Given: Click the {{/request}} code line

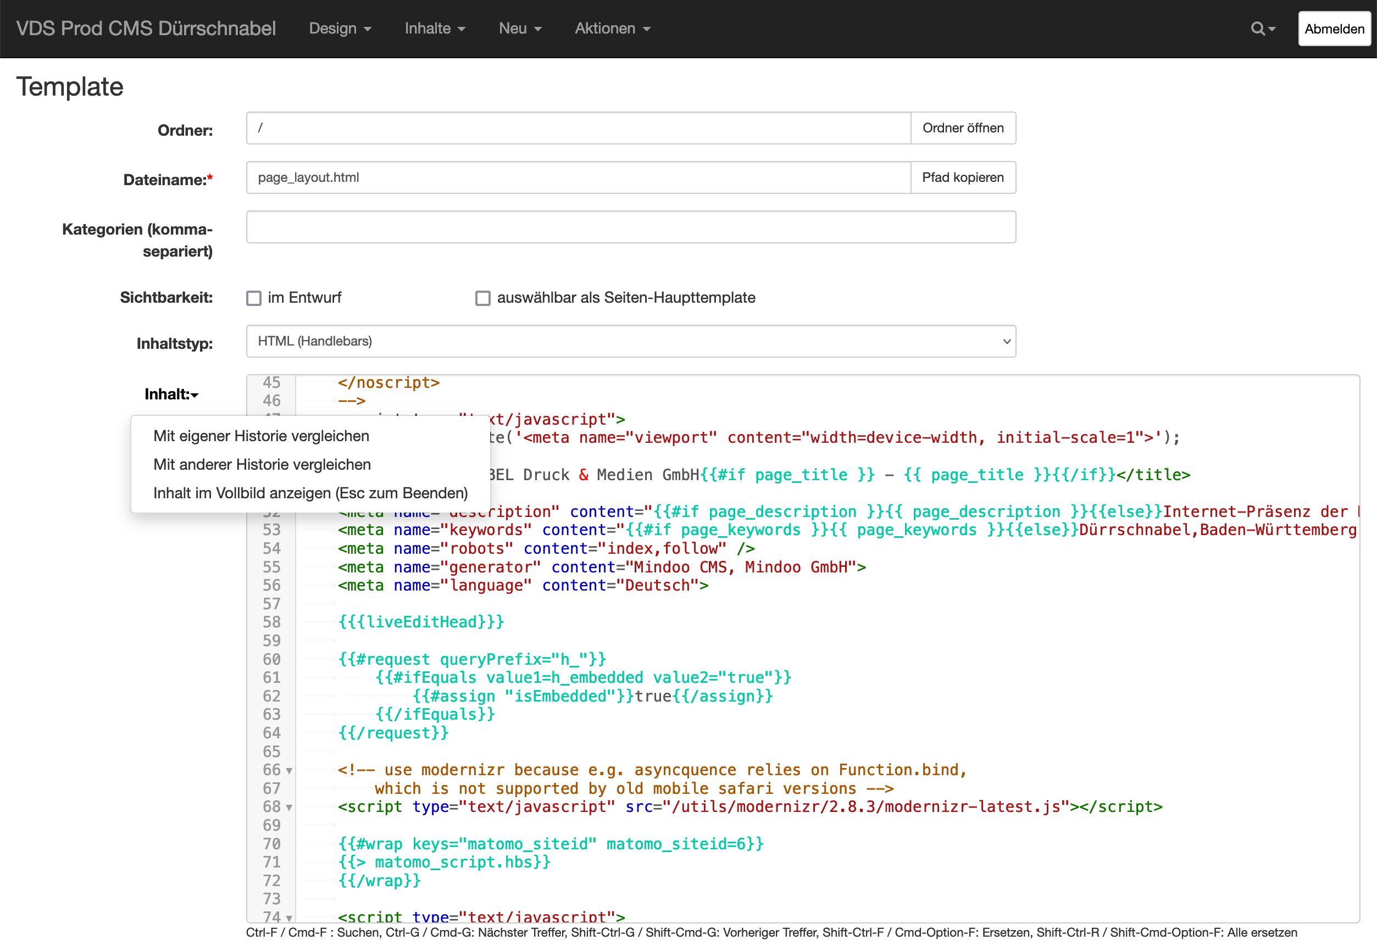Looking at the screenshot, I should coord(393,733).
